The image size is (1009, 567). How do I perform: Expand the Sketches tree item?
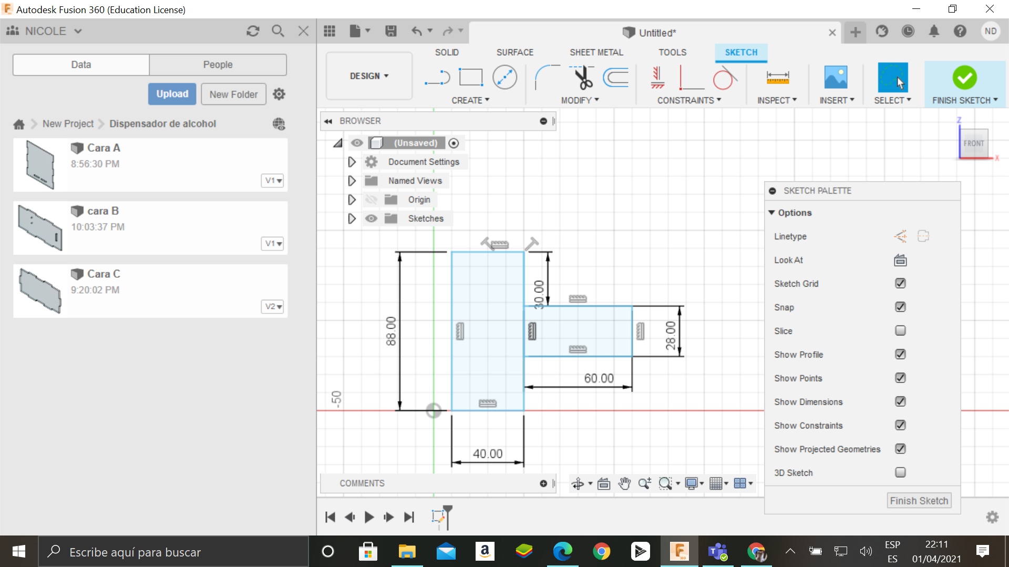(351, 218)
